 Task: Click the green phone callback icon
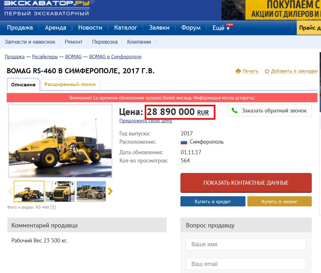(x=235, y=111)
